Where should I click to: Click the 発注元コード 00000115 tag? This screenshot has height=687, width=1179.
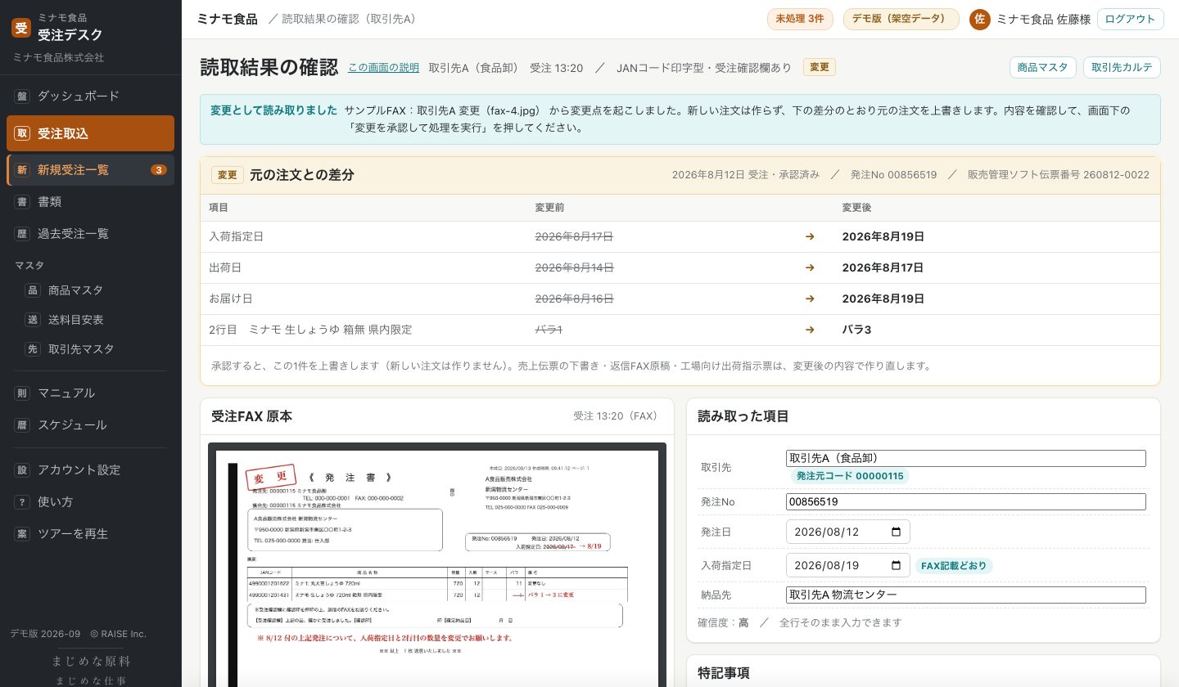point(850,476)
